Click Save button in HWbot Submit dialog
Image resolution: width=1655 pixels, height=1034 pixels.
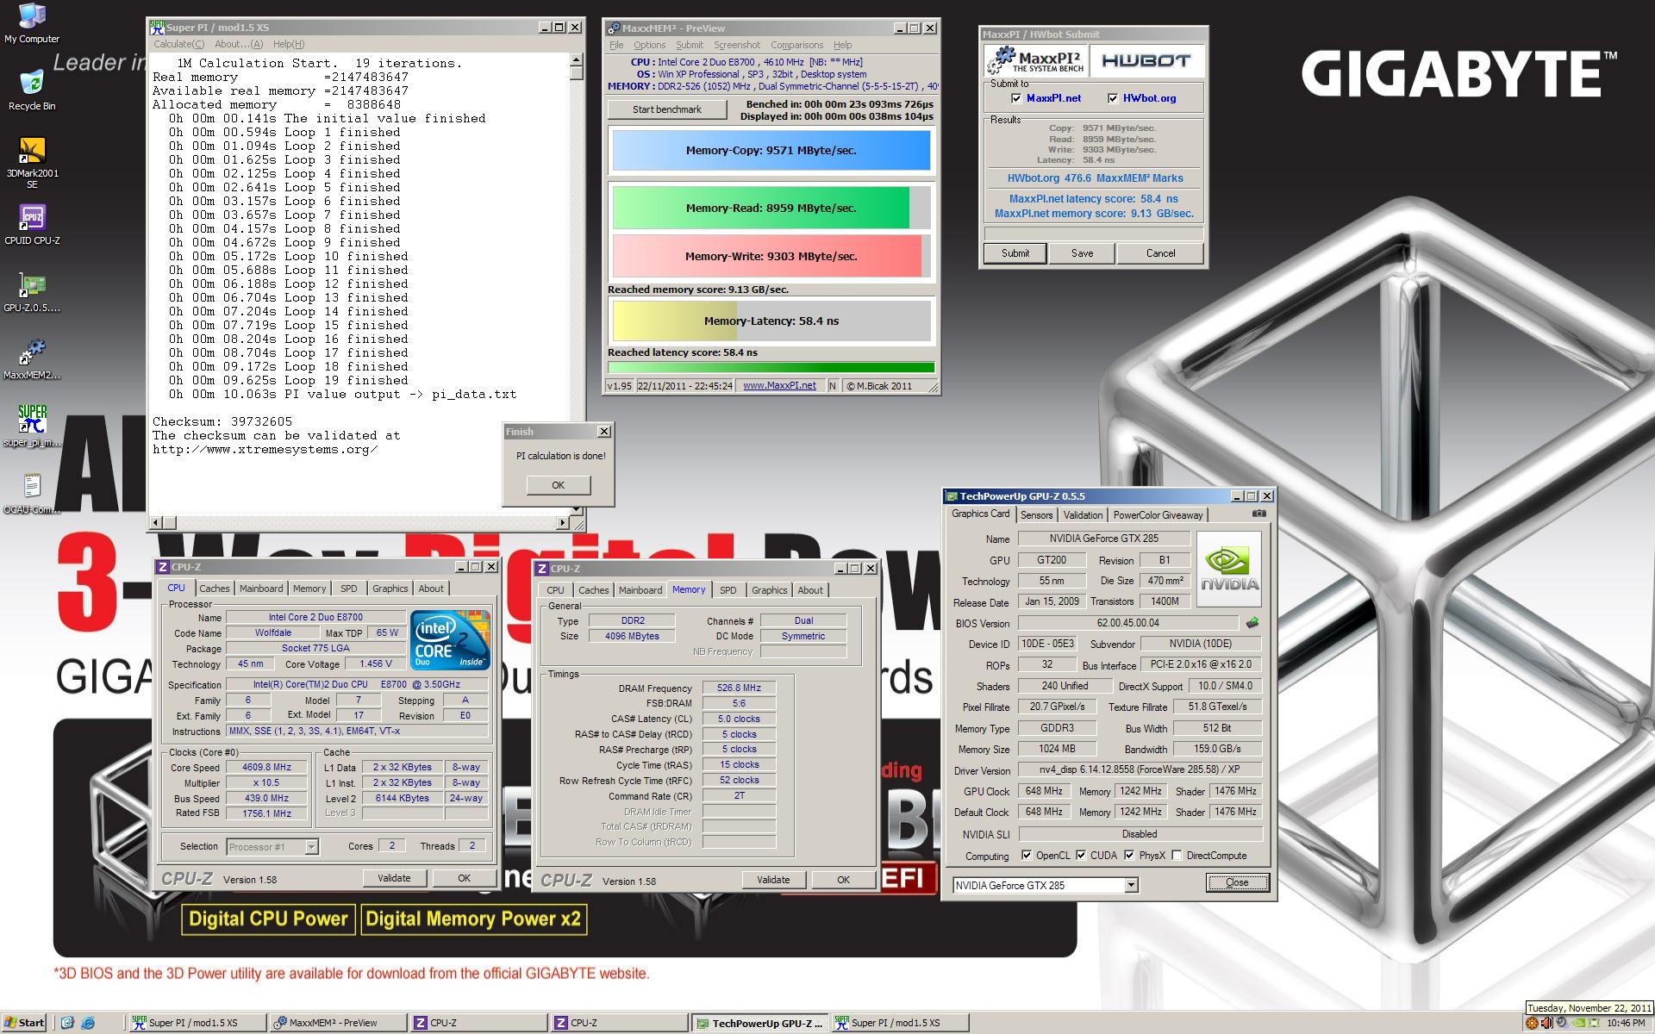point(1082,253)
